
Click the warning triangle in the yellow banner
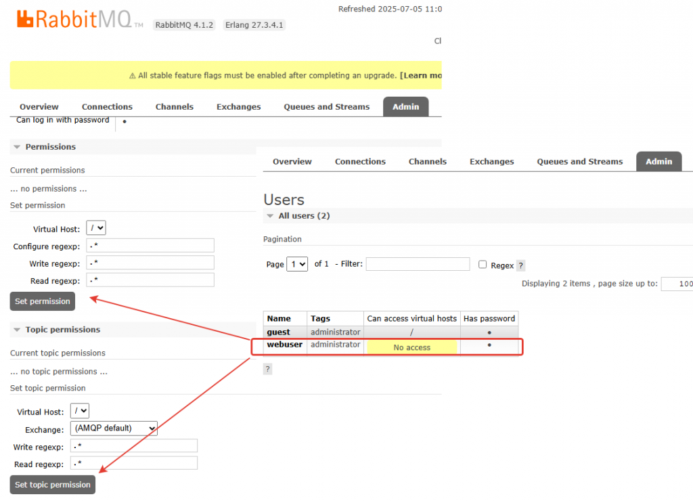click(132, 76)
